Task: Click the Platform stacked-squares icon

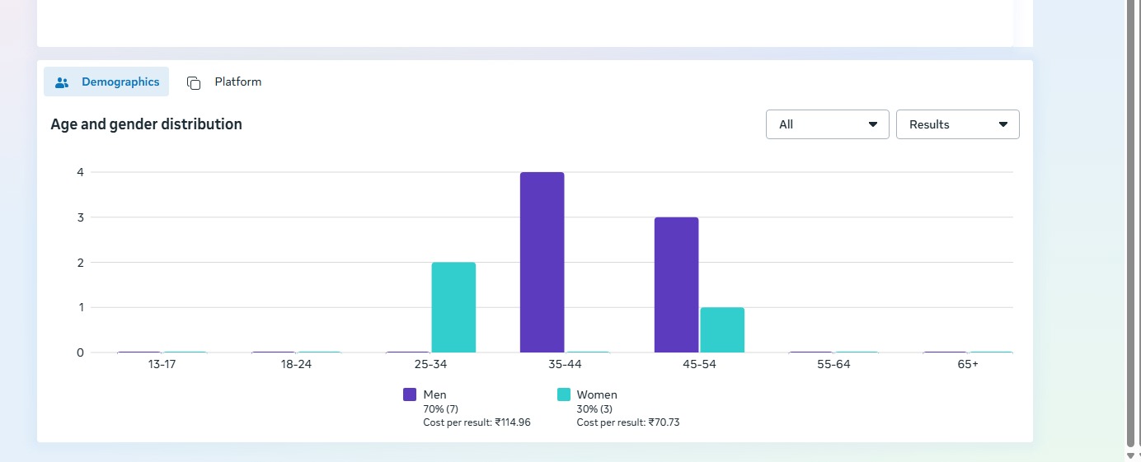Action: [x=194, y=82]
